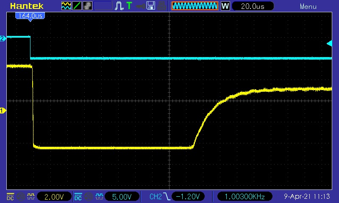Open the CH1 2.00V scale setting
The image size is (339, 203).
pyautogui.click(x=53, y=197)
